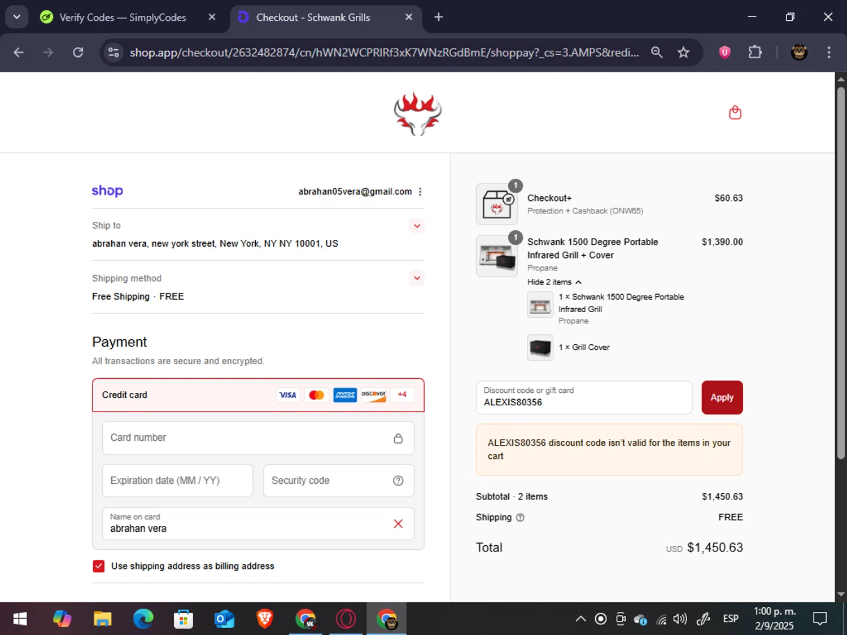
Task: Click the American Express icon
Action: point(345,395)
